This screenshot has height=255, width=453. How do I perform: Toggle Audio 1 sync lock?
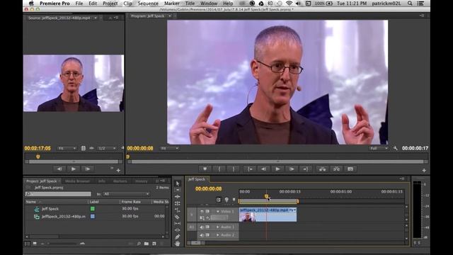click(x=207, y=227)
